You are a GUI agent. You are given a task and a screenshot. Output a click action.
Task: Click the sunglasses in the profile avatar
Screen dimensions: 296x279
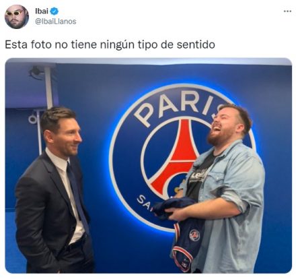click(x=15, y=13)
